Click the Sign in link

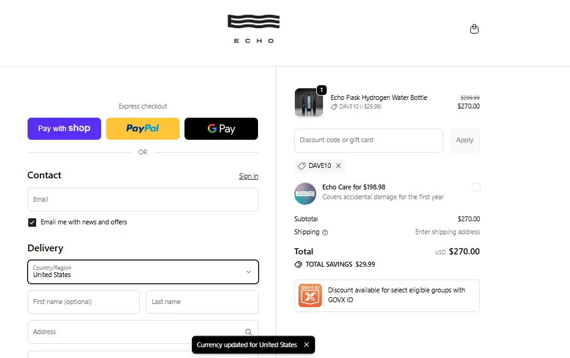248,177
